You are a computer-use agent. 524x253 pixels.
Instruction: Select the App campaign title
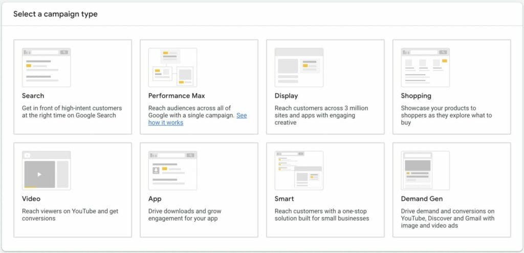click(155, 199)
